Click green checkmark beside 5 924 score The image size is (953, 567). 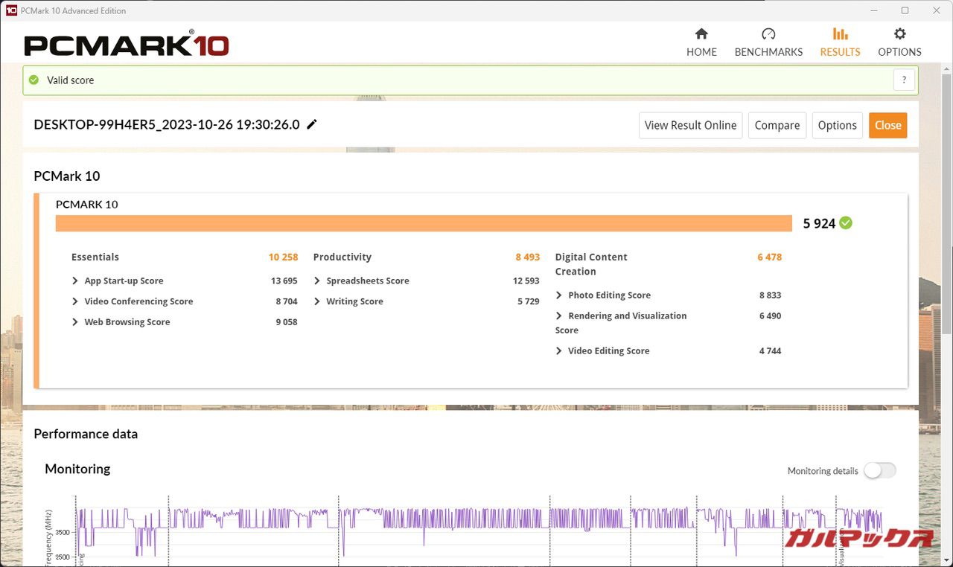(x=846, y=222)
